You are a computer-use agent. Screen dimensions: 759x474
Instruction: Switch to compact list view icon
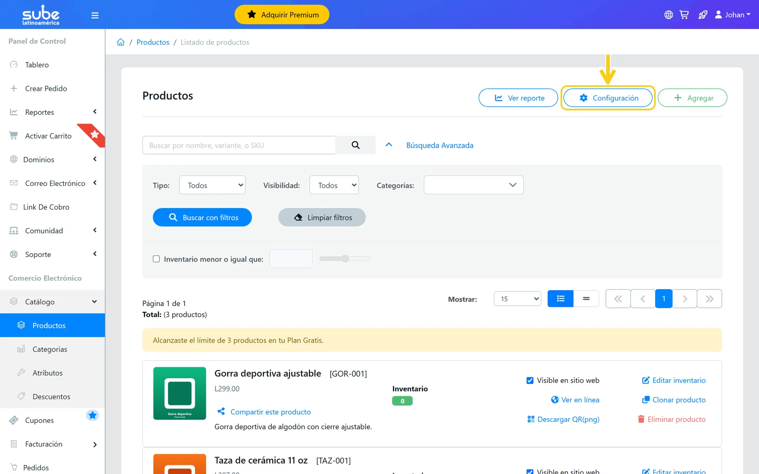tap(586, 299)
